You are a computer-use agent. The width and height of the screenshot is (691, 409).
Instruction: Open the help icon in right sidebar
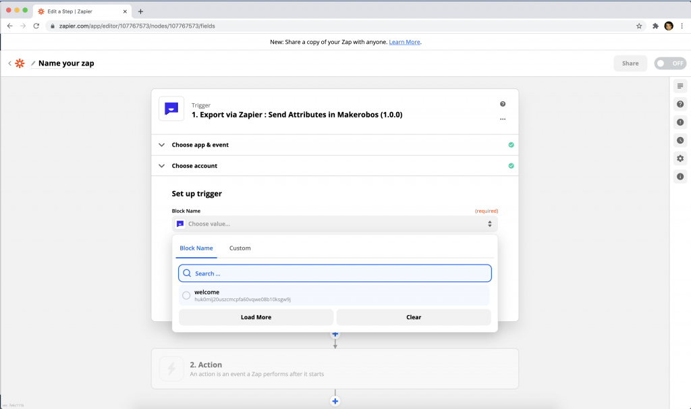click(680, 104)
